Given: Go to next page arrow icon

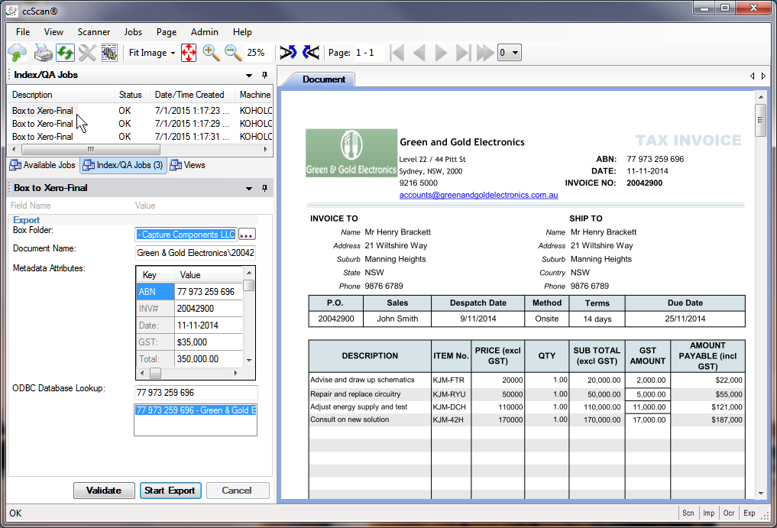Looking at the screenshot, I should coord(441,53).
